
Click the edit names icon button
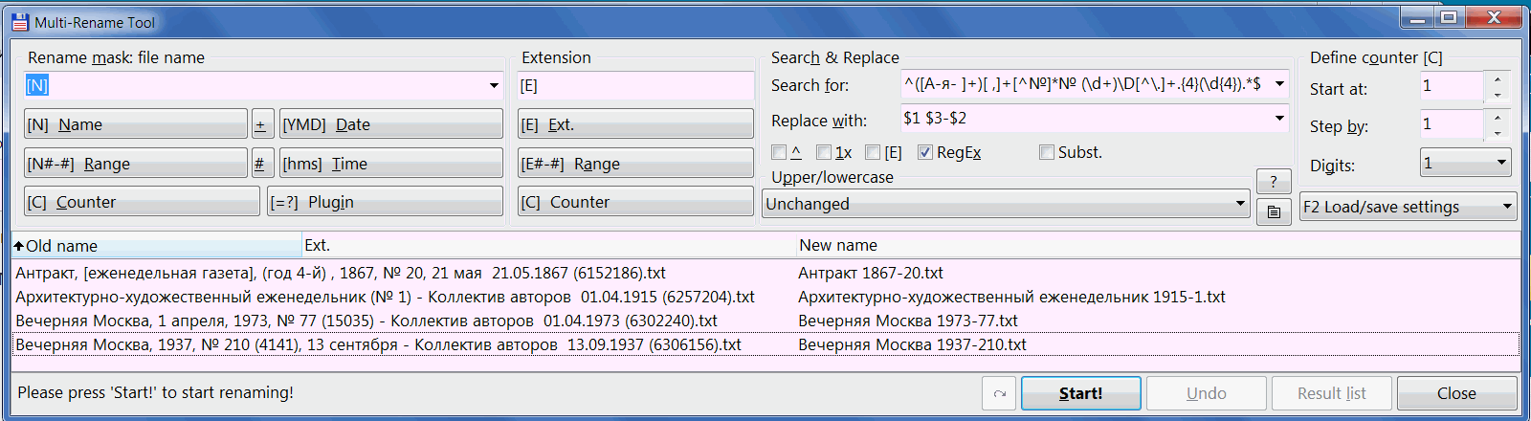coord(1273,212)
